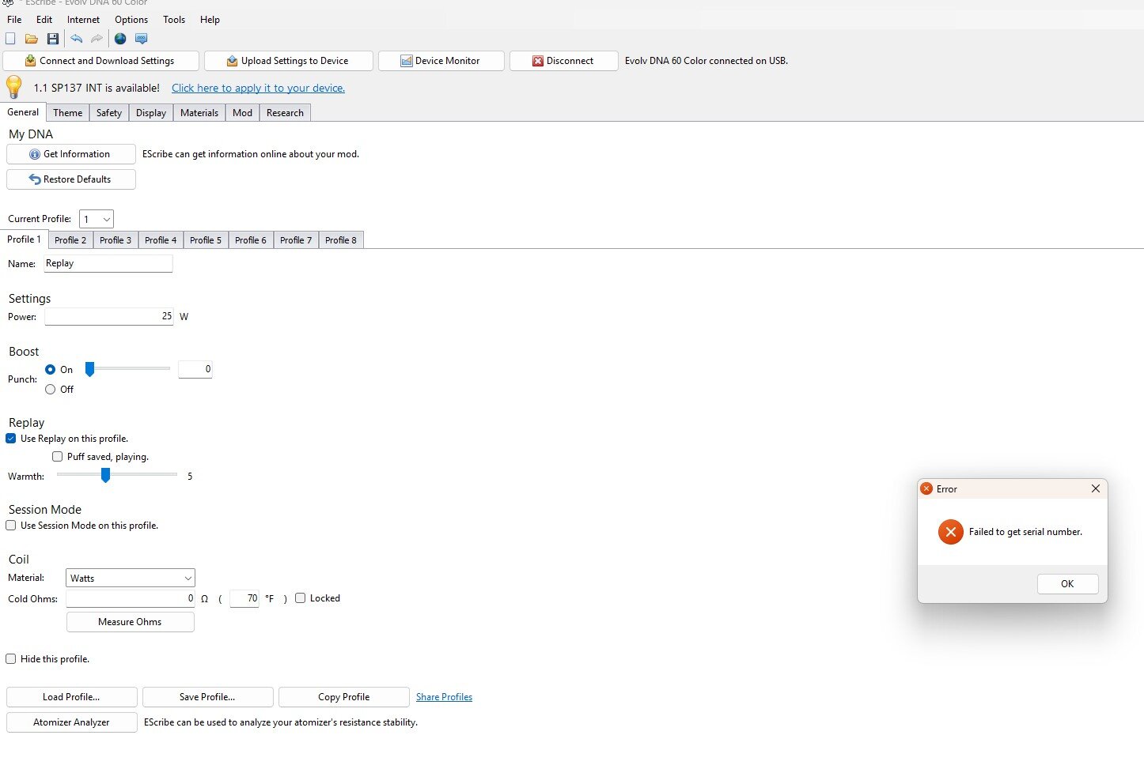The height and width of the screenshot is (769, 1144).
Task: Click the Load Profile button
Action: [x=72, y=697]
